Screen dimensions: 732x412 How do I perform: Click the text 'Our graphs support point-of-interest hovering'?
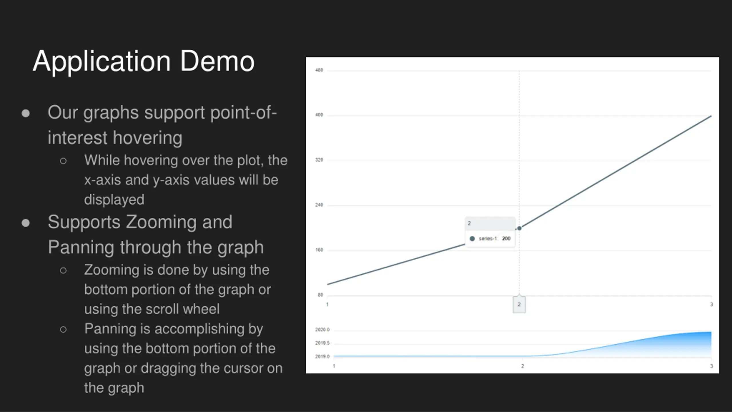point(162,125)
